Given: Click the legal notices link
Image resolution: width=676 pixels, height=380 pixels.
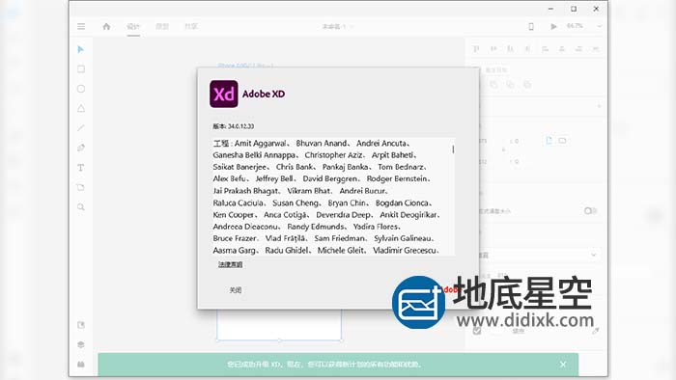Looking at the screenshot, I should (x=230, y=264).
